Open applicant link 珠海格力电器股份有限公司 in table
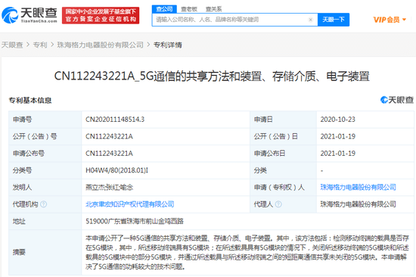Image resolution: width=416 pixels, height=277 pixels. pyautogui.click(x=359, y=187)
